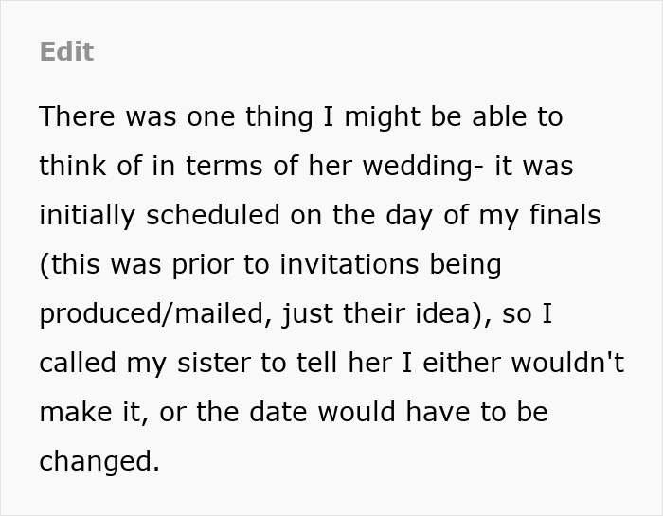Click the word "finals" in the text
663x516 pixels.
564,215
